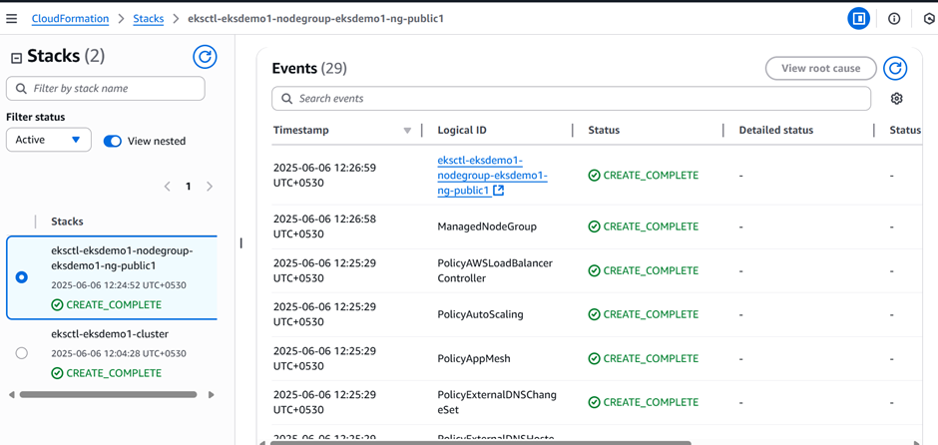The height and width of the screenshot is (445, 938).
Task: Open the hamburger navigation menu
Action: [11, 19]
